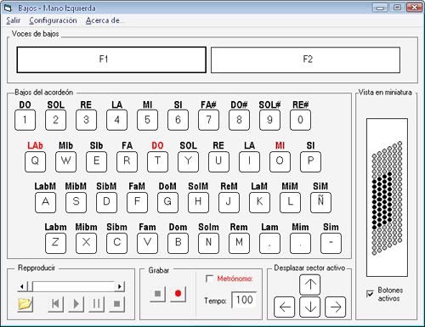Image resolution: width=425 pixels, height=327 pixels.
Task: Play the FA# bass with key 7
Action: [209, 120]
